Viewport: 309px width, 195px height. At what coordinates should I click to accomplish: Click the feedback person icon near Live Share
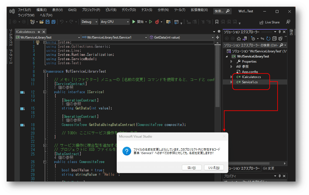(288, 22)
